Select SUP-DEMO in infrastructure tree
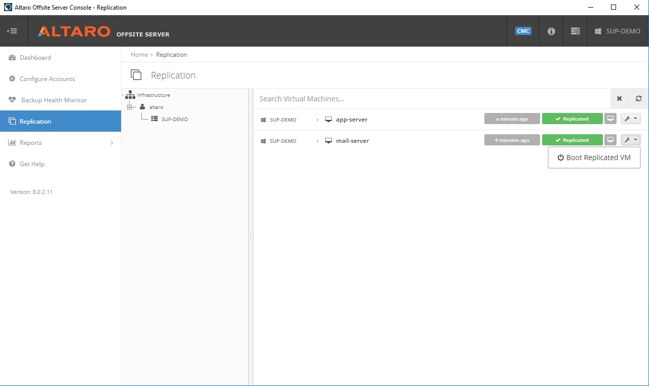 [x=174, y=119]
